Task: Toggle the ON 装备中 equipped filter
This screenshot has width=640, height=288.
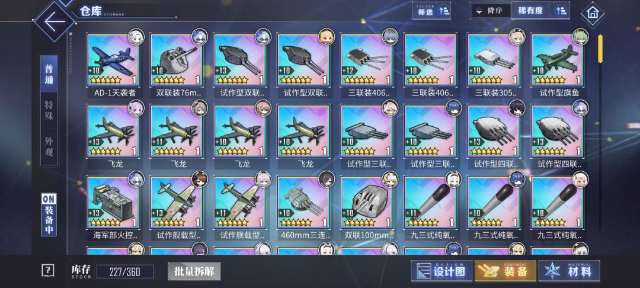Action: click(x=49, y=214)
